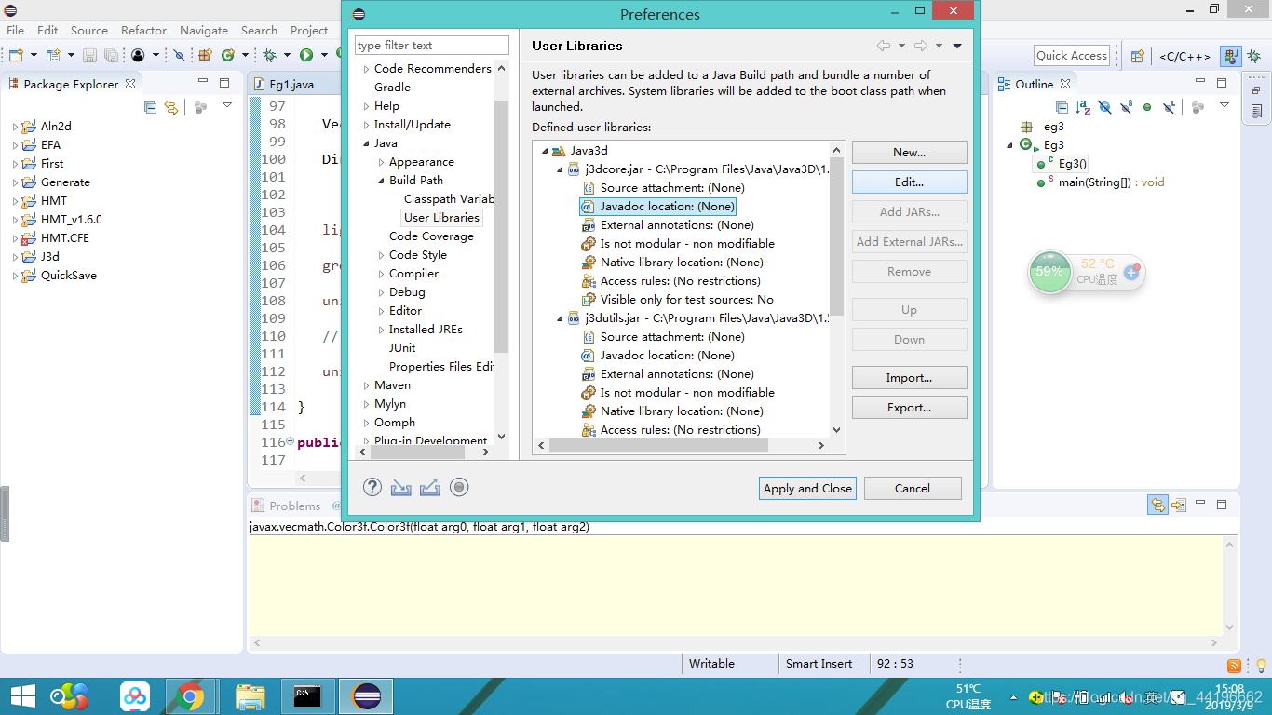
Task: Go back in preferences page history
Action: [883, 46]
